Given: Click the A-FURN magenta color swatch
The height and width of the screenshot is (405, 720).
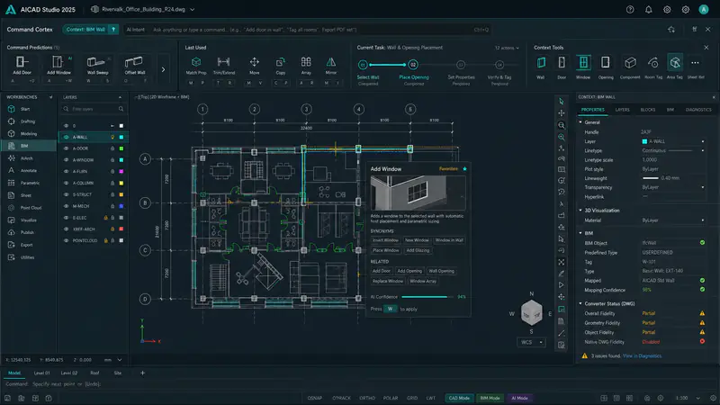Looking at the screenshot, I should (x=121, y=171).
